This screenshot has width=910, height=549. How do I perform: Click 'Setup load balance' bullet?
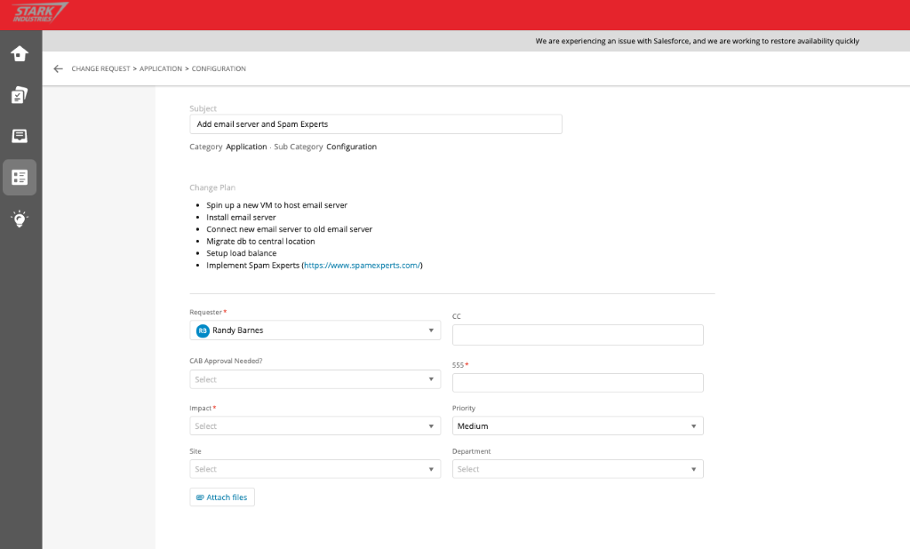(x=242, y=253)
